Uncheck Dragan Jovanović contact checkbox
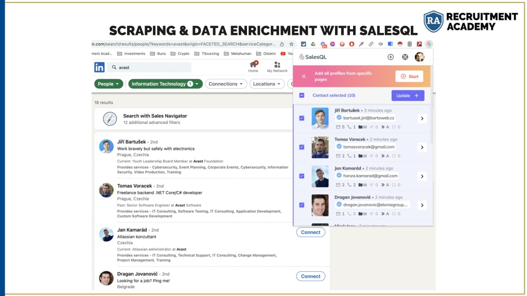The image size is (527, 296). pyautogui.click(x=302, y=205)
